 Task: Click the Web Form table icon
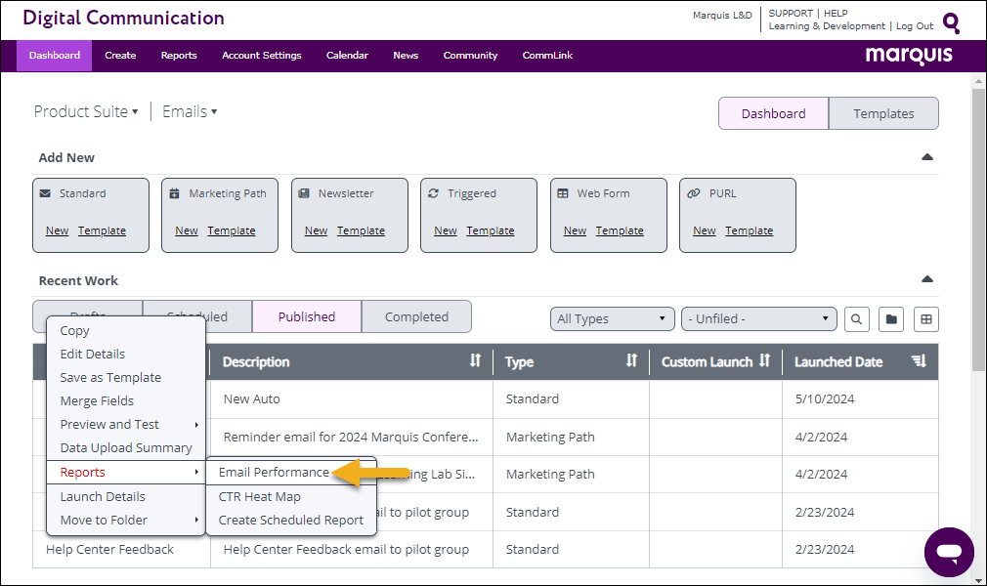click(x=563, y=193)
